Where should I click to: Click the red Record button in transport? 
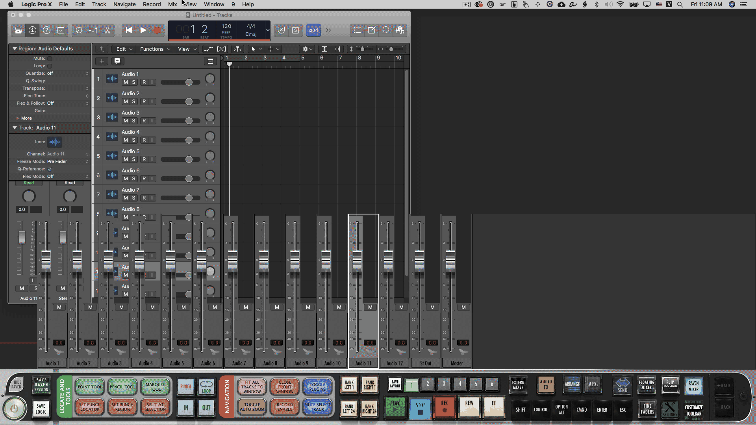(157, 30)
